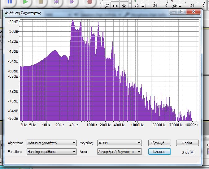Select the Multi-tool asterisk icon
Image resolution: width=209 pixels, height=169 pixels.
(x=124, y=6)
